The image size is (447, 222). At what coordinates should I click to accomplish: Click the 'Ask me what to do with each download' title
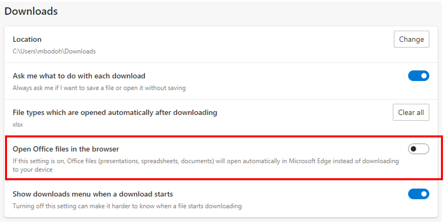coord(79,76)
